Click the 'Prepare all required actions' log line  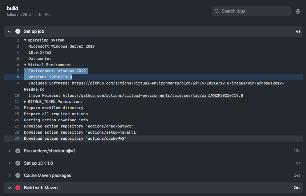coord(56,114)
